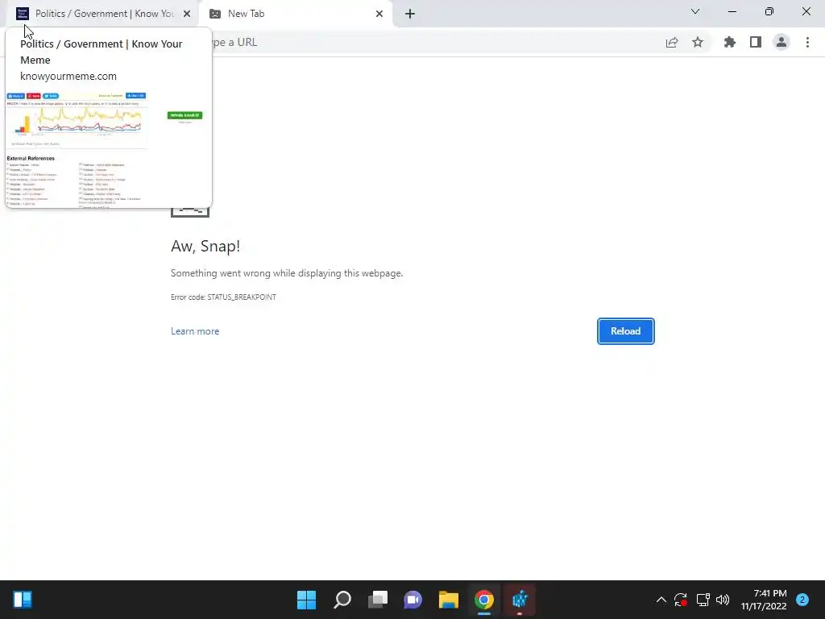The width and height of the screenshot is (825, 619).
Task: Open the blue cube app on taskbar
Action: coord(520,600)
